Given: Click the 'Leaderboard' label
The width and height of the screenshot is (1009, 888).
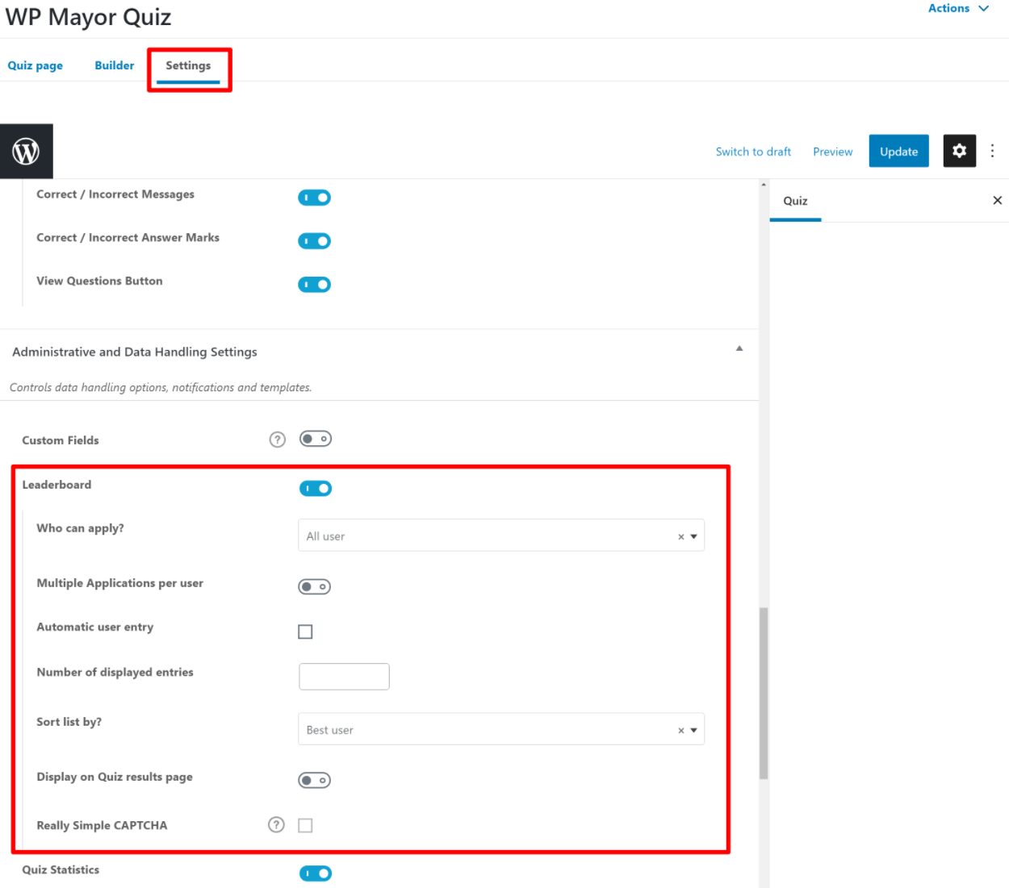Looking at the screenshot, I should (57, 485).
